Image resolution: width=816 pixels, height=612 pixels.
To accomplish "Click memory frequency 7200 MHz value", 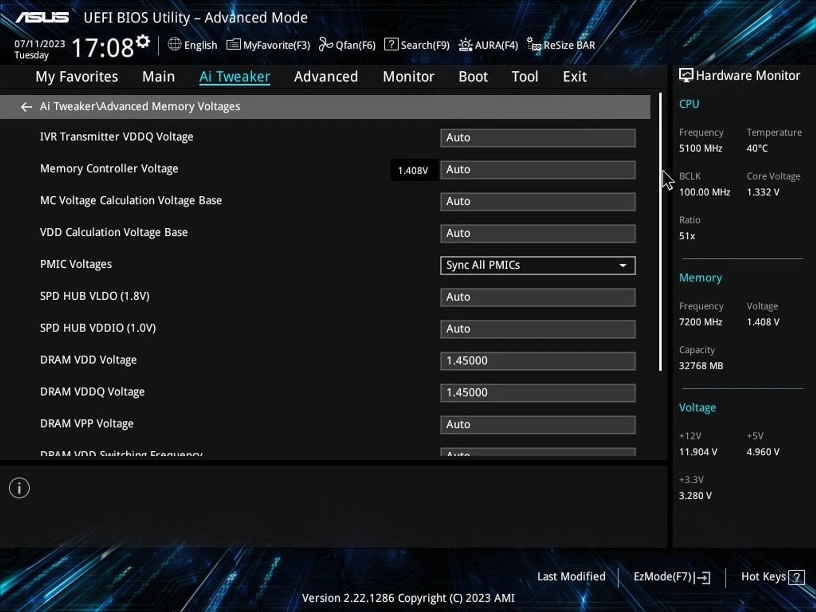I will pyautogui.click(x=700, y=322).
